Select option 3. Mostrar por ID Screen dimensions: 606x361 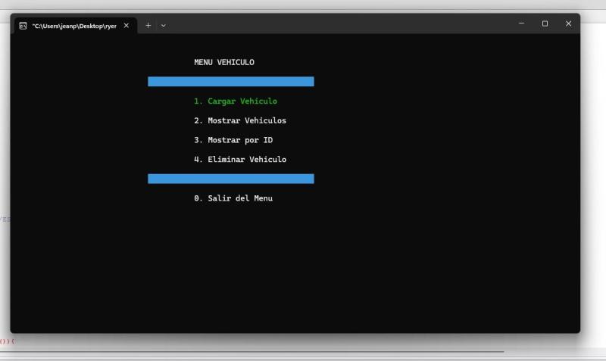coord(233,140)
